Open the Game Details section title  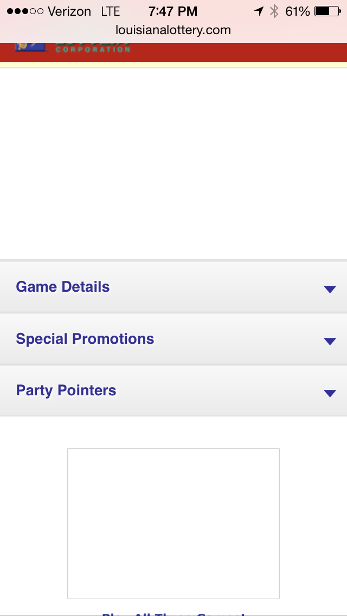click(63, 287)
